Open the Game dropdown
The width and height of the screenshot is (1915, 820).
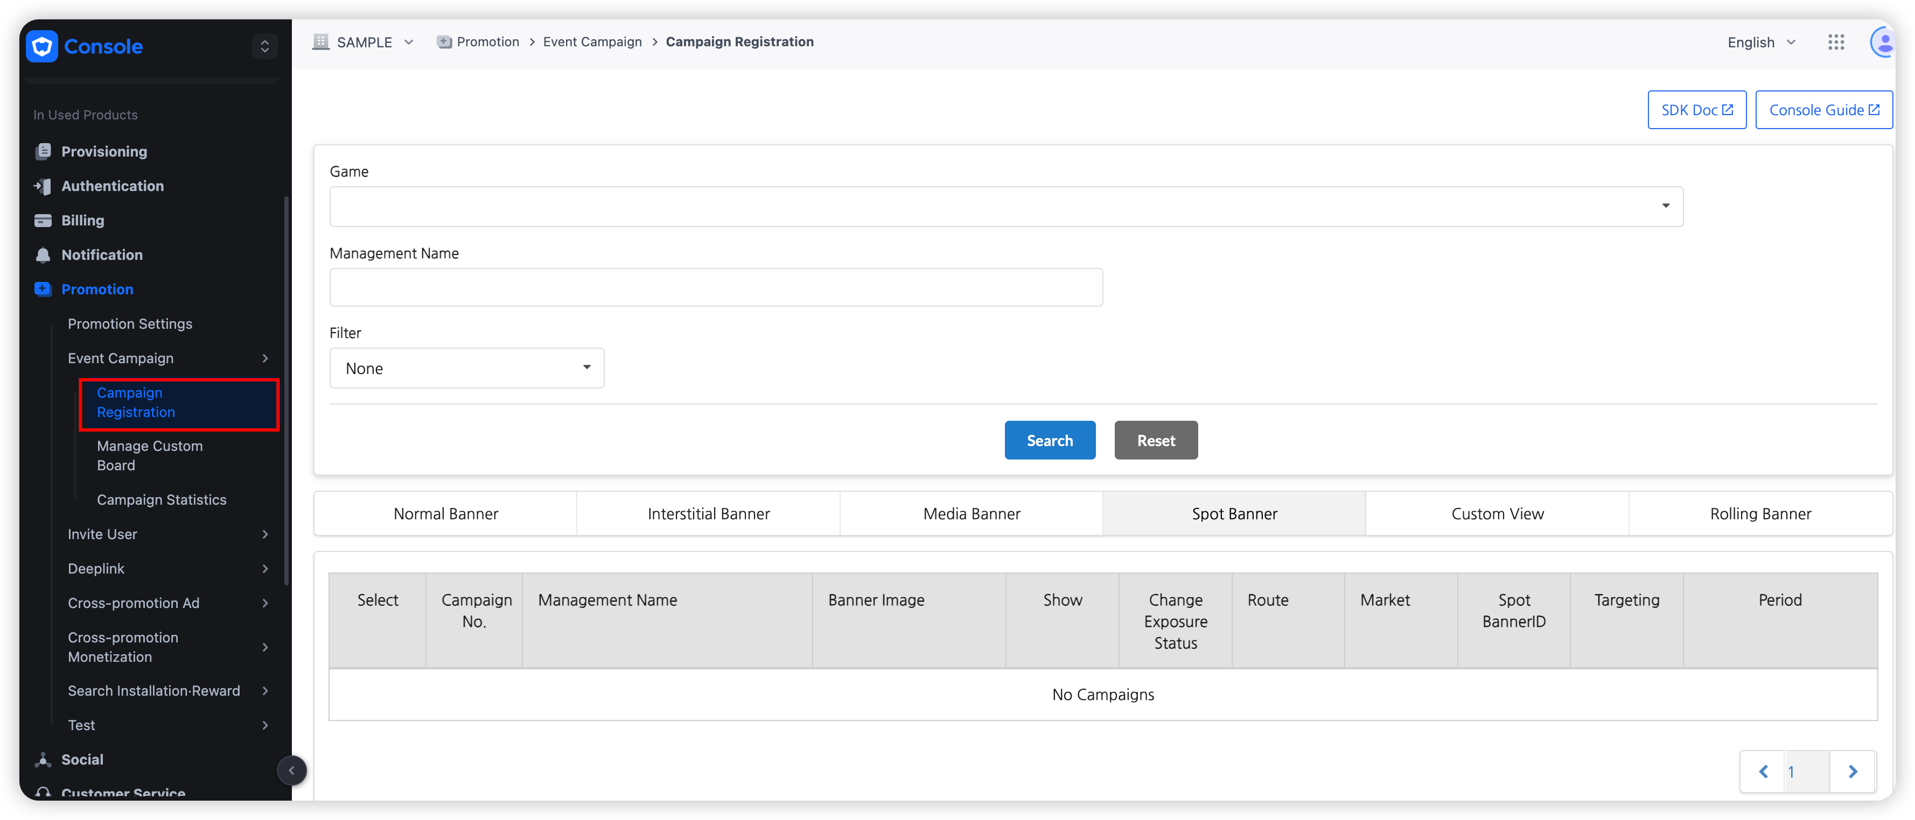1006,207
